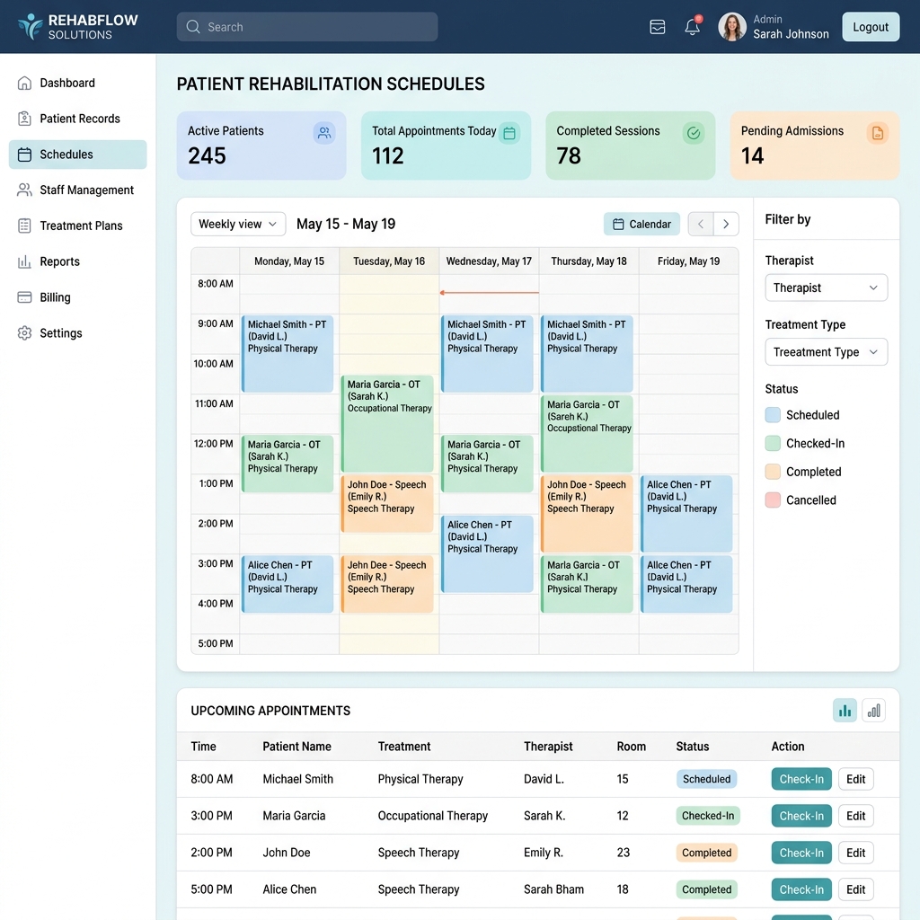Click the search magnifier icon
920x920 pixels.
(193, 27)
